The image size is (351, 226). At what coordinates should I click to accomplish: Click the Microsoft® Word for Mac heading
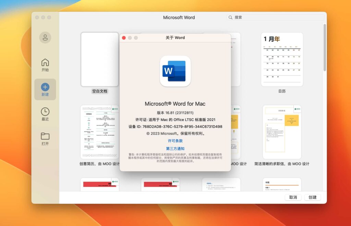click(175, 104)
